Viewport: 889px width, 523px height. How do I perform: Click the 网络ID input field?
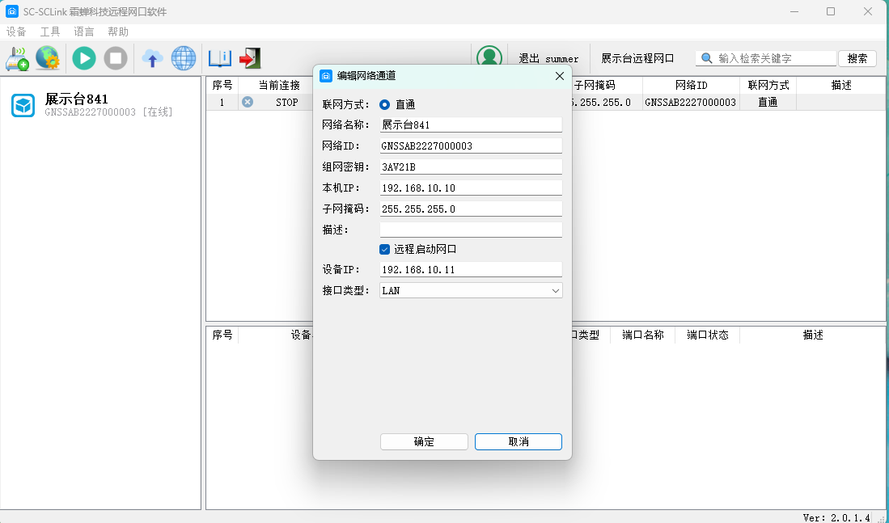(x=471, y=146)
